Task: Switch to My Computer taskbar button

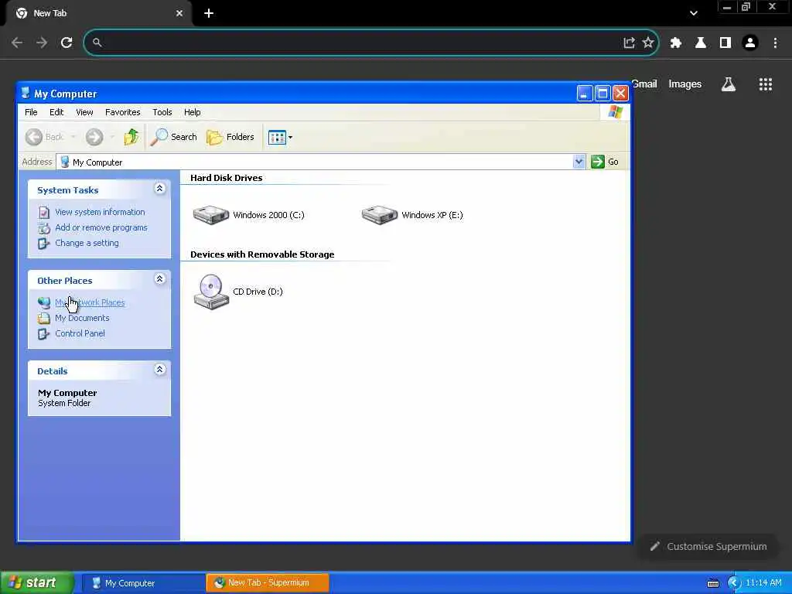Action: point(143,583)
